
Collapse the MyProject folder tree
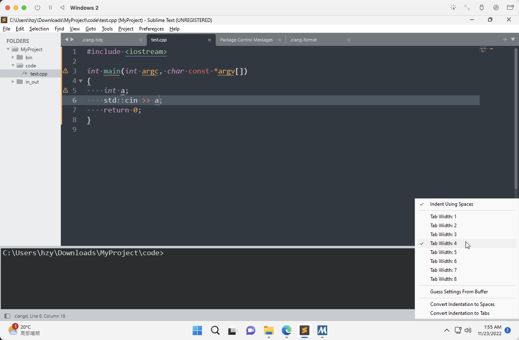pyautogui.click(x=8, y=49)
